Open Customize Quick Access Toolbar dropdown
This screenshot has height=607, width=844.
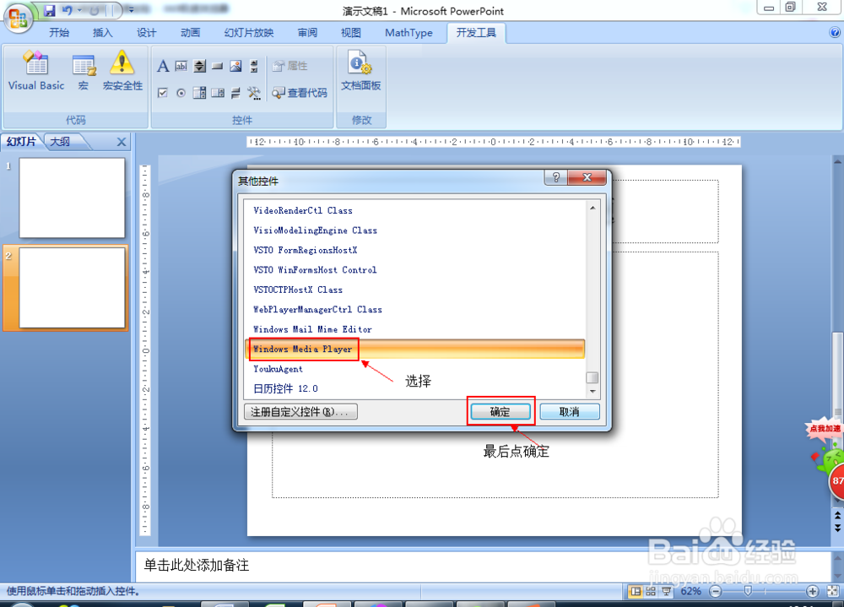[x=132, y=10]
